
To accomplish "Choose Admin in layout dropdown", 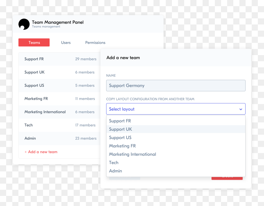I will pyautogui.click(x=176, y=171).
